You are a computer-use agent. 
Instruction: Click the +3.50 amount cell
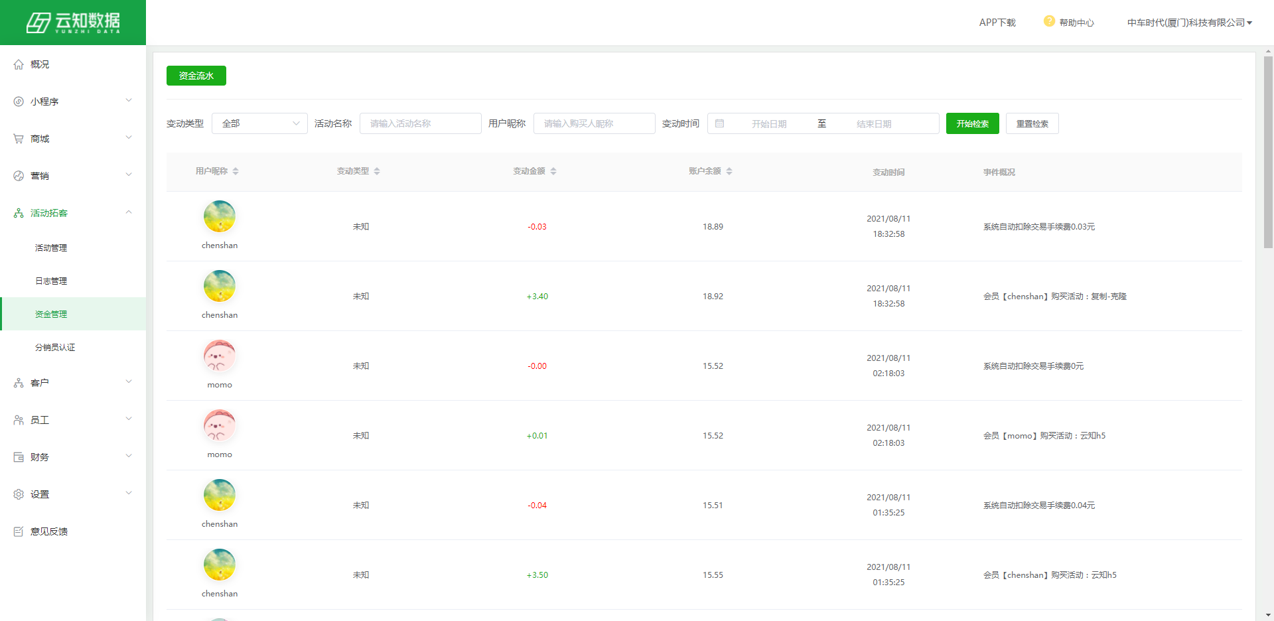(x=537, y=575)
